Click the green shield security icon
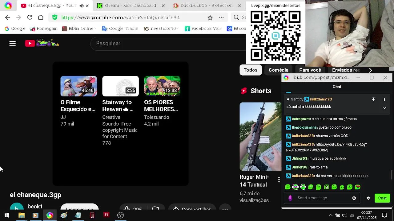394x221 pixels. (x=55, y=17)
